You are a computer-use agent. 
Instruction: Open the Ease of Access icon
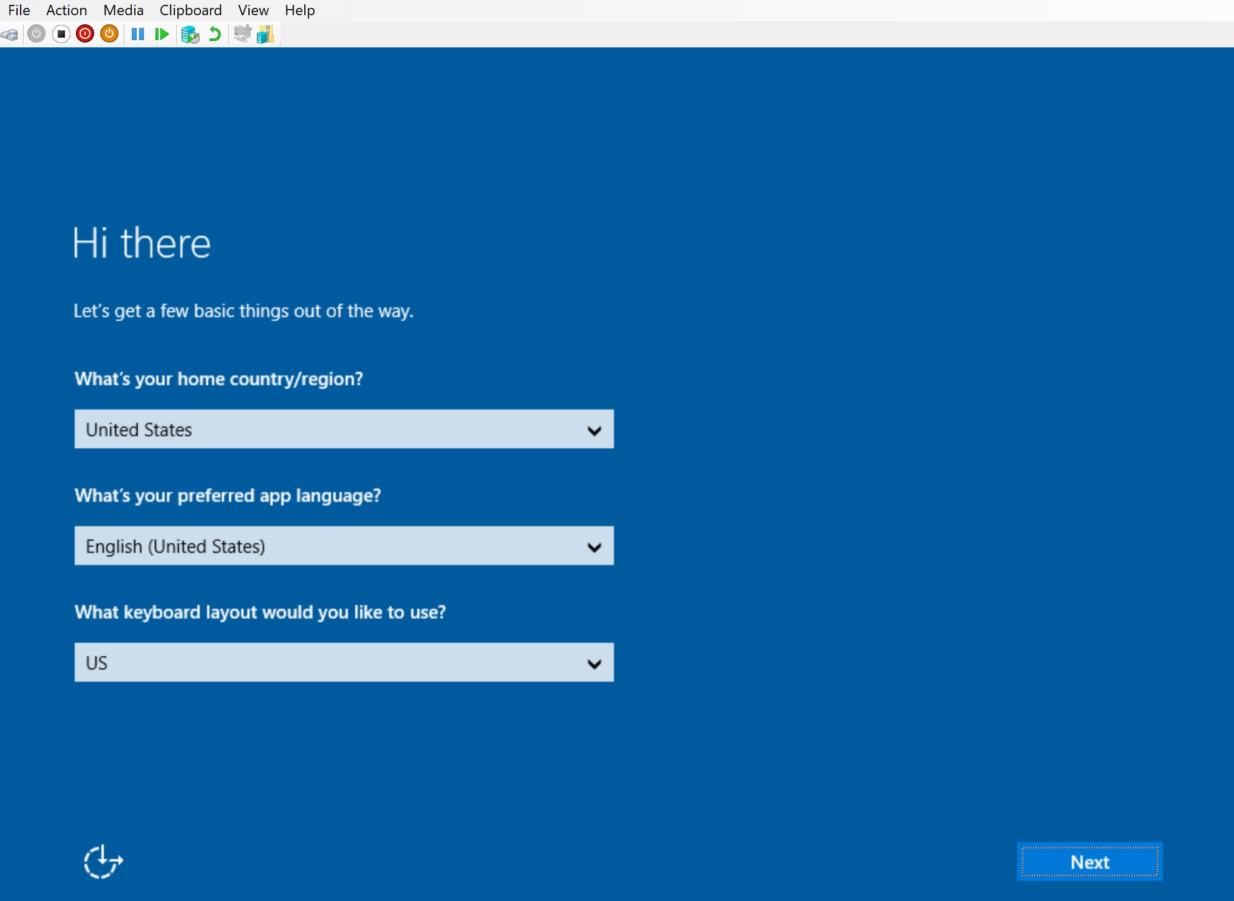pyautogui.click(x=103, y=862)
